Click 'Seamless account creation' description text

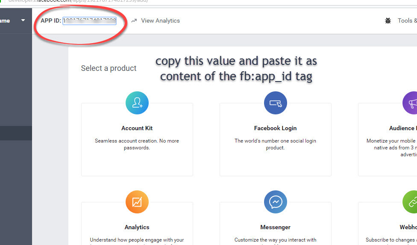[137, 144]
